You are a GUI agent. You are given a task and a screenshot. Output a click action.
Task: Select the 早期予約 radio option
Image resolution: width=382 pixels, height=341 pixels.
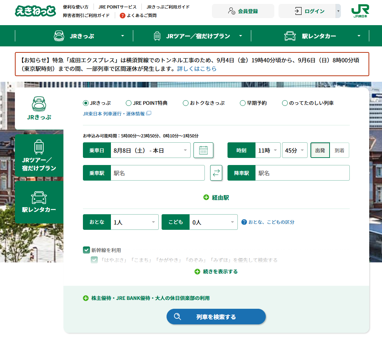tap(243, 103)
